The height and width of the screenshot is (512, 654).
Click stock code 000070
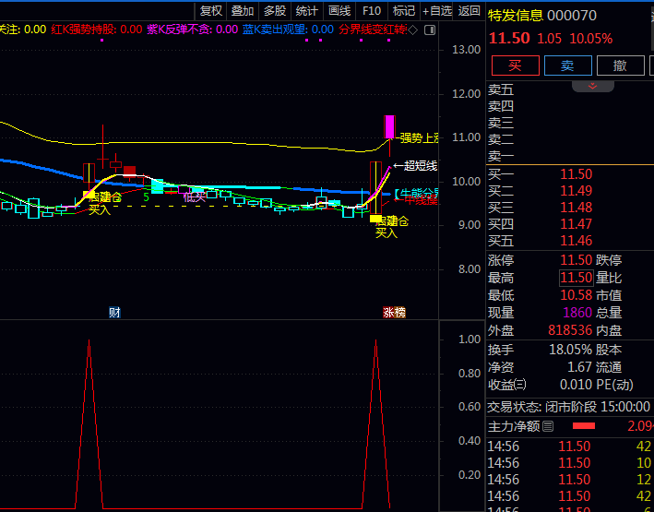tap(572, 16)
